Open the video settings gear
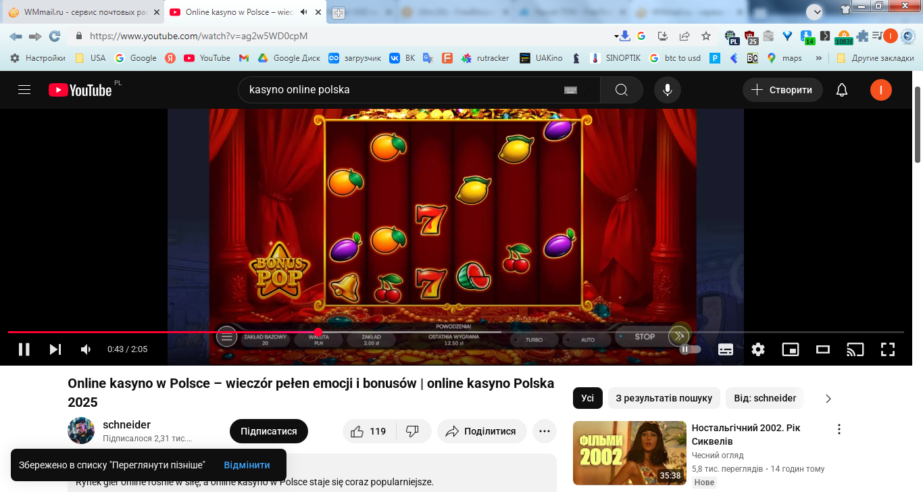 [758, 349]
